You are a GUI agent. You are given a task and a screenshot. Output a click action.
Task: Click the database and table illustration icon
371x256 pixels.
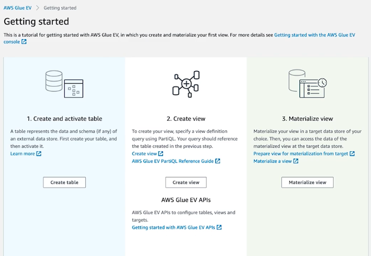point(64,84)
